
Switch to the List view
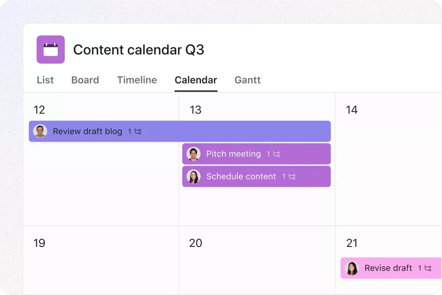(45, 80)
